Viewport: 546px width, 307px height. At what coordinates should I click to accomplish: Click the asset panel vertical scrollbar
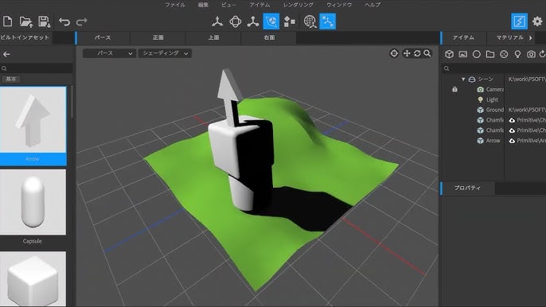[72, 102]
